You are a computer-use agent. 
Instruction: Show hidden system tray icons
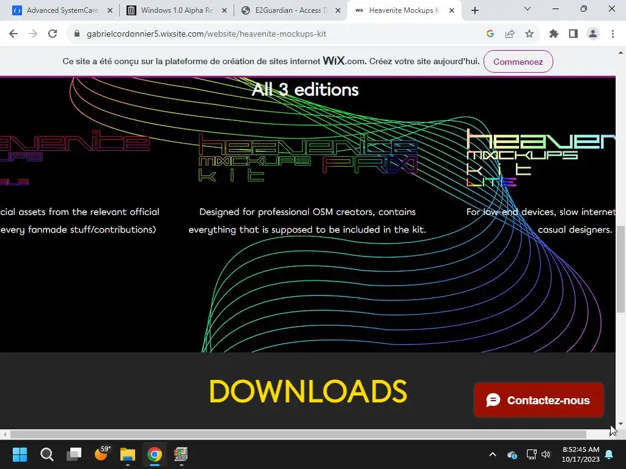(493, 454)
